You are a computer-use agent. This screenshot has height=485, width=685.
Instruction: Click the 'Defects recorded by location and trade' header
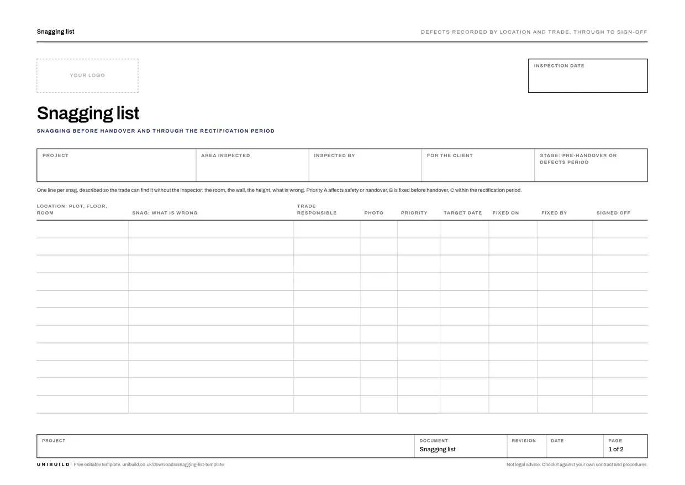pos(534,32)
